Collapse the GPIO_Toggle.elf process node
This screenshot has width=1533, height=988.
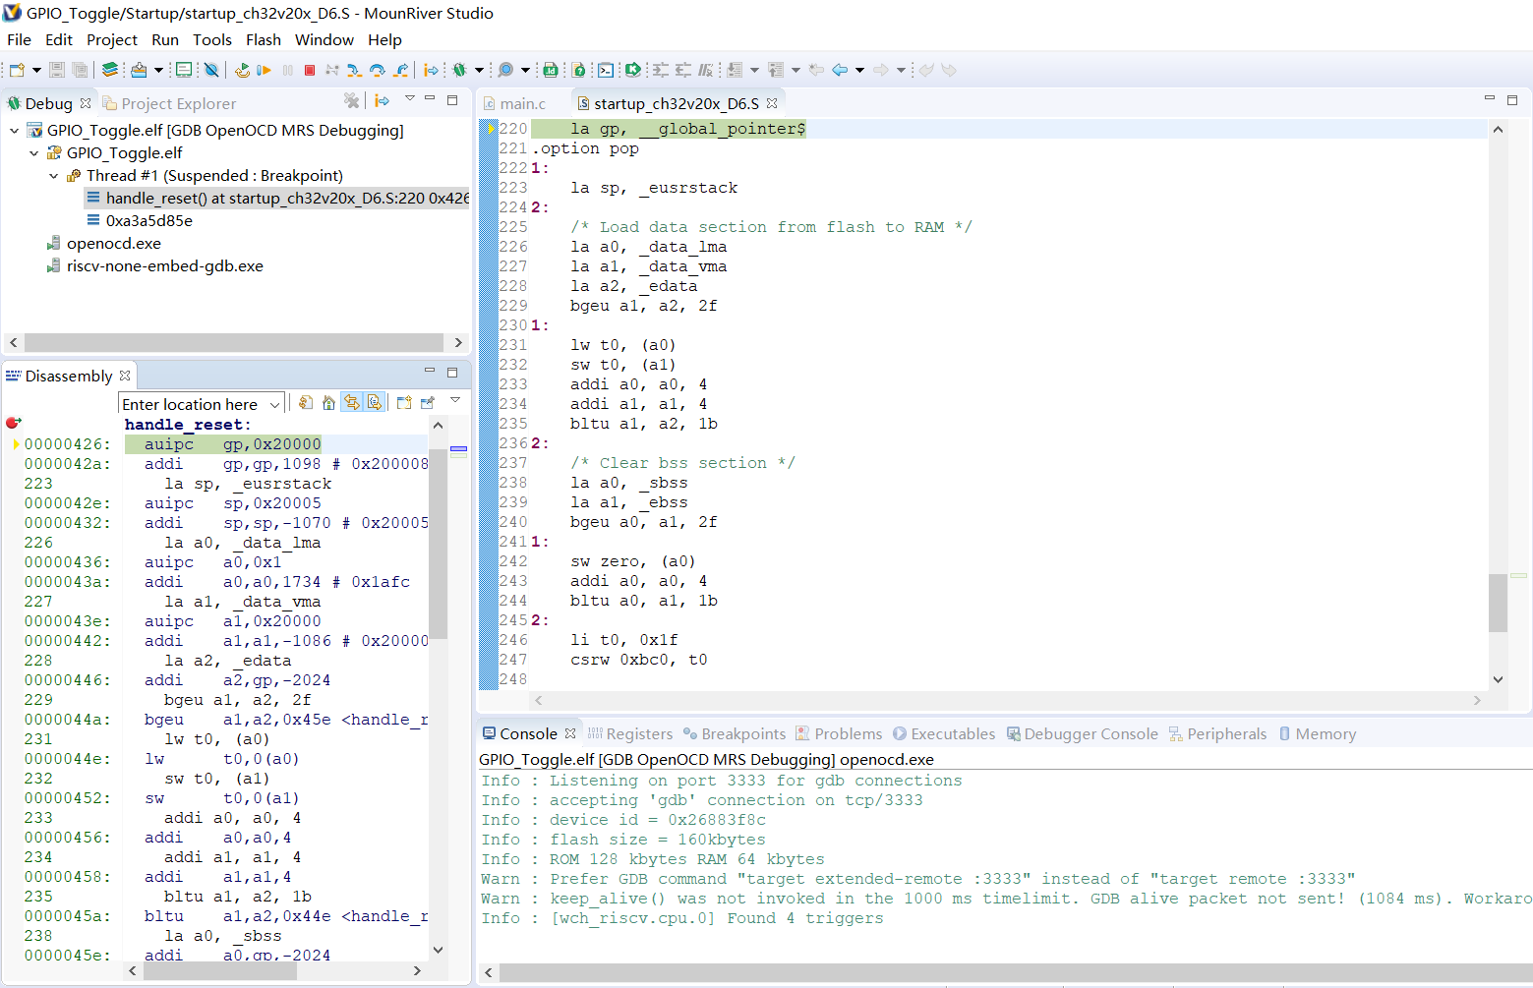click(x=34, y=152)
